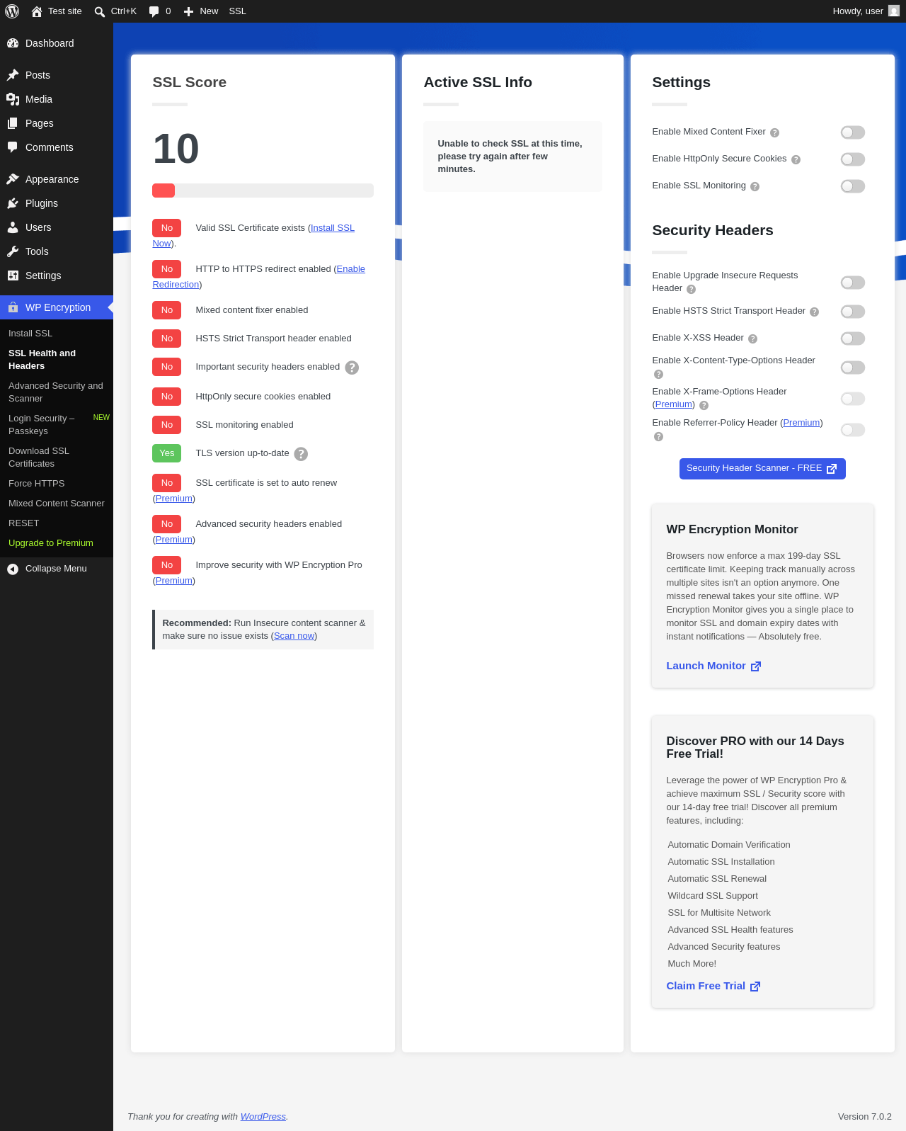Open Download SSL Certificates submenu

pos(57,457)
